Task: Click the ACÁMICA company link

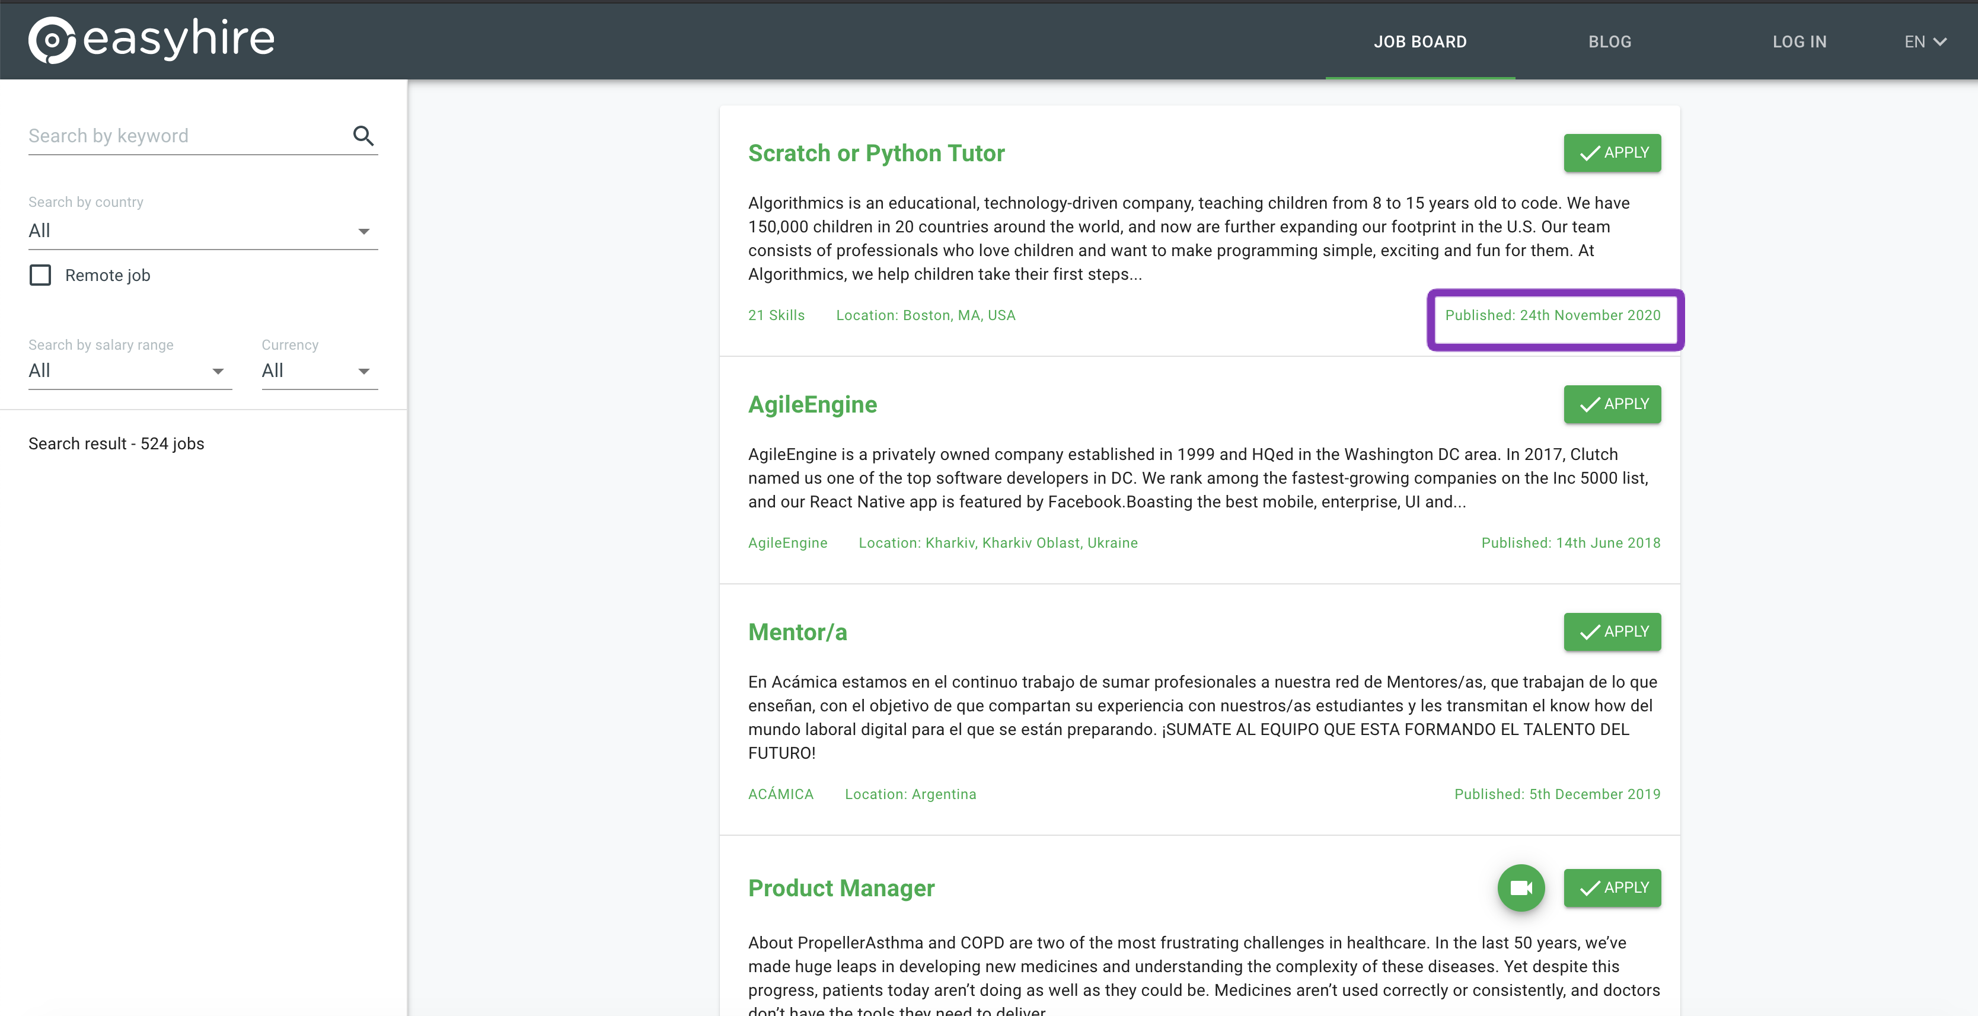Action: tap(780, 794)
